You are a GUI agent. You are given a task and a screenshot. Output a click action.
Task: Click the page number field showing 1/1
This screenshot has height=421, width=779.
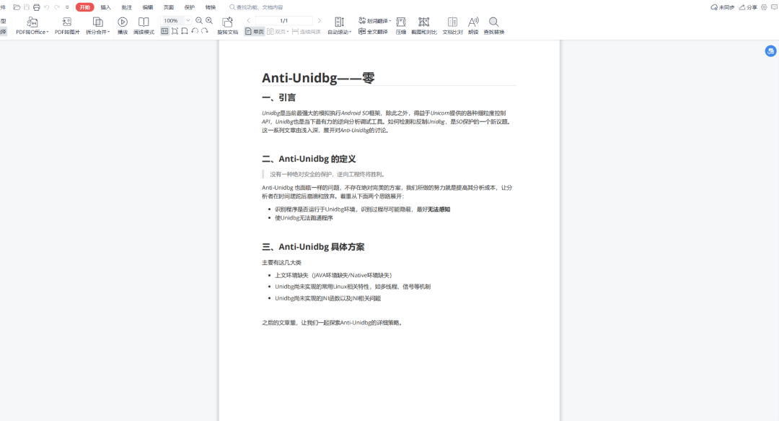283,21
